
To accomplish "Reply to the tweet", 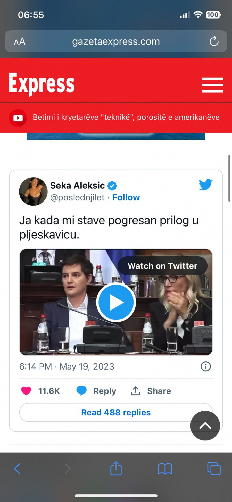I will (x=96, y=391).
